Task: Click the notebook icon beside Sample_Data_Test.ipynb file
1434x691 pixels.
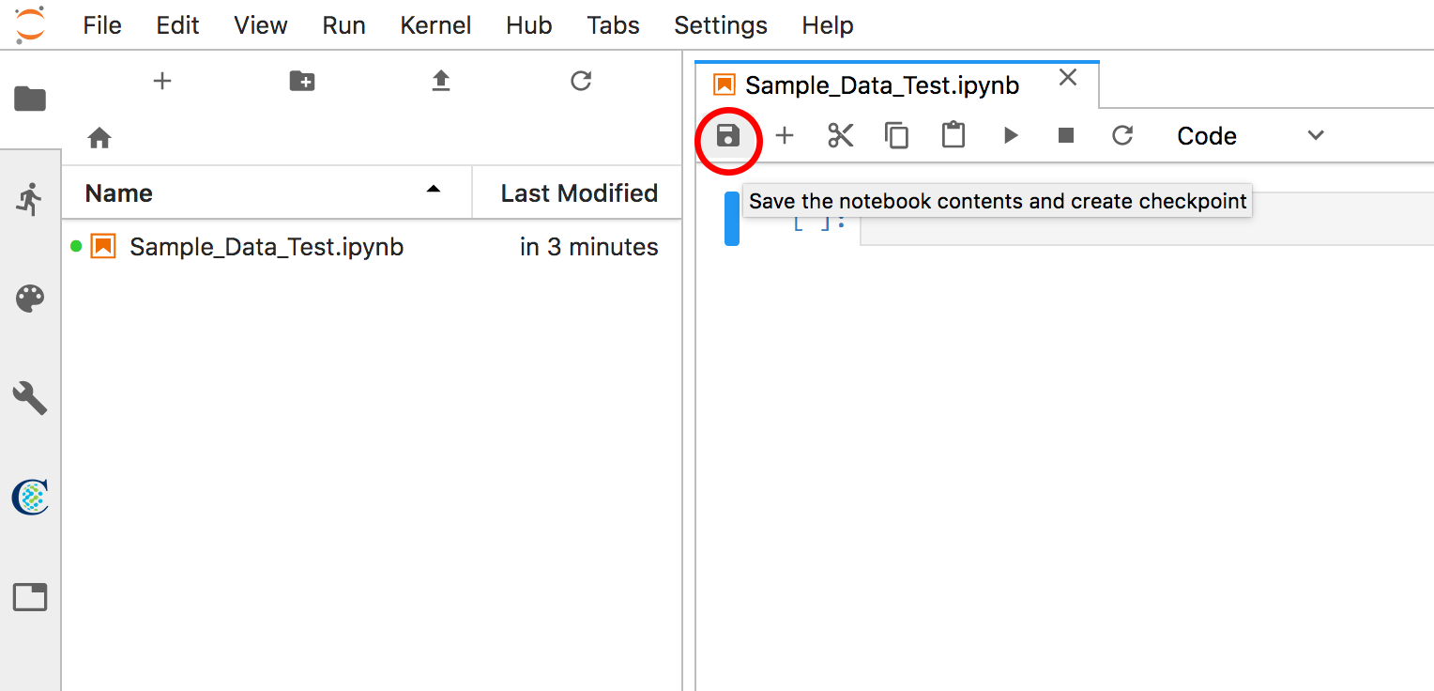Action: pyautogui.click(x=103, y=247)
